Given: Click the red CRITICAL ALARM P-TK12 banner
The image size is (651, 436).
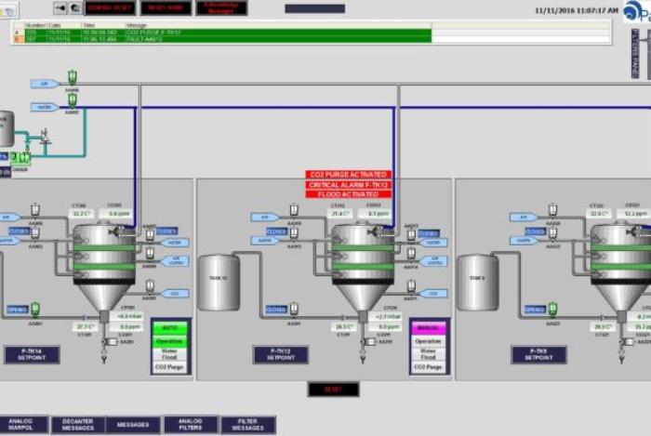Looking at the screenshot, I should coord(348,185).
